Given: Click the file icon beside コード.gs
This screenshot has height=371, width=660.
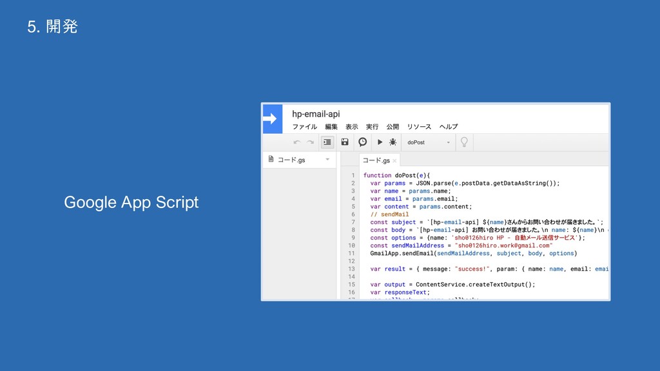Looking at the screenshot, I should [x=271, y=159].
